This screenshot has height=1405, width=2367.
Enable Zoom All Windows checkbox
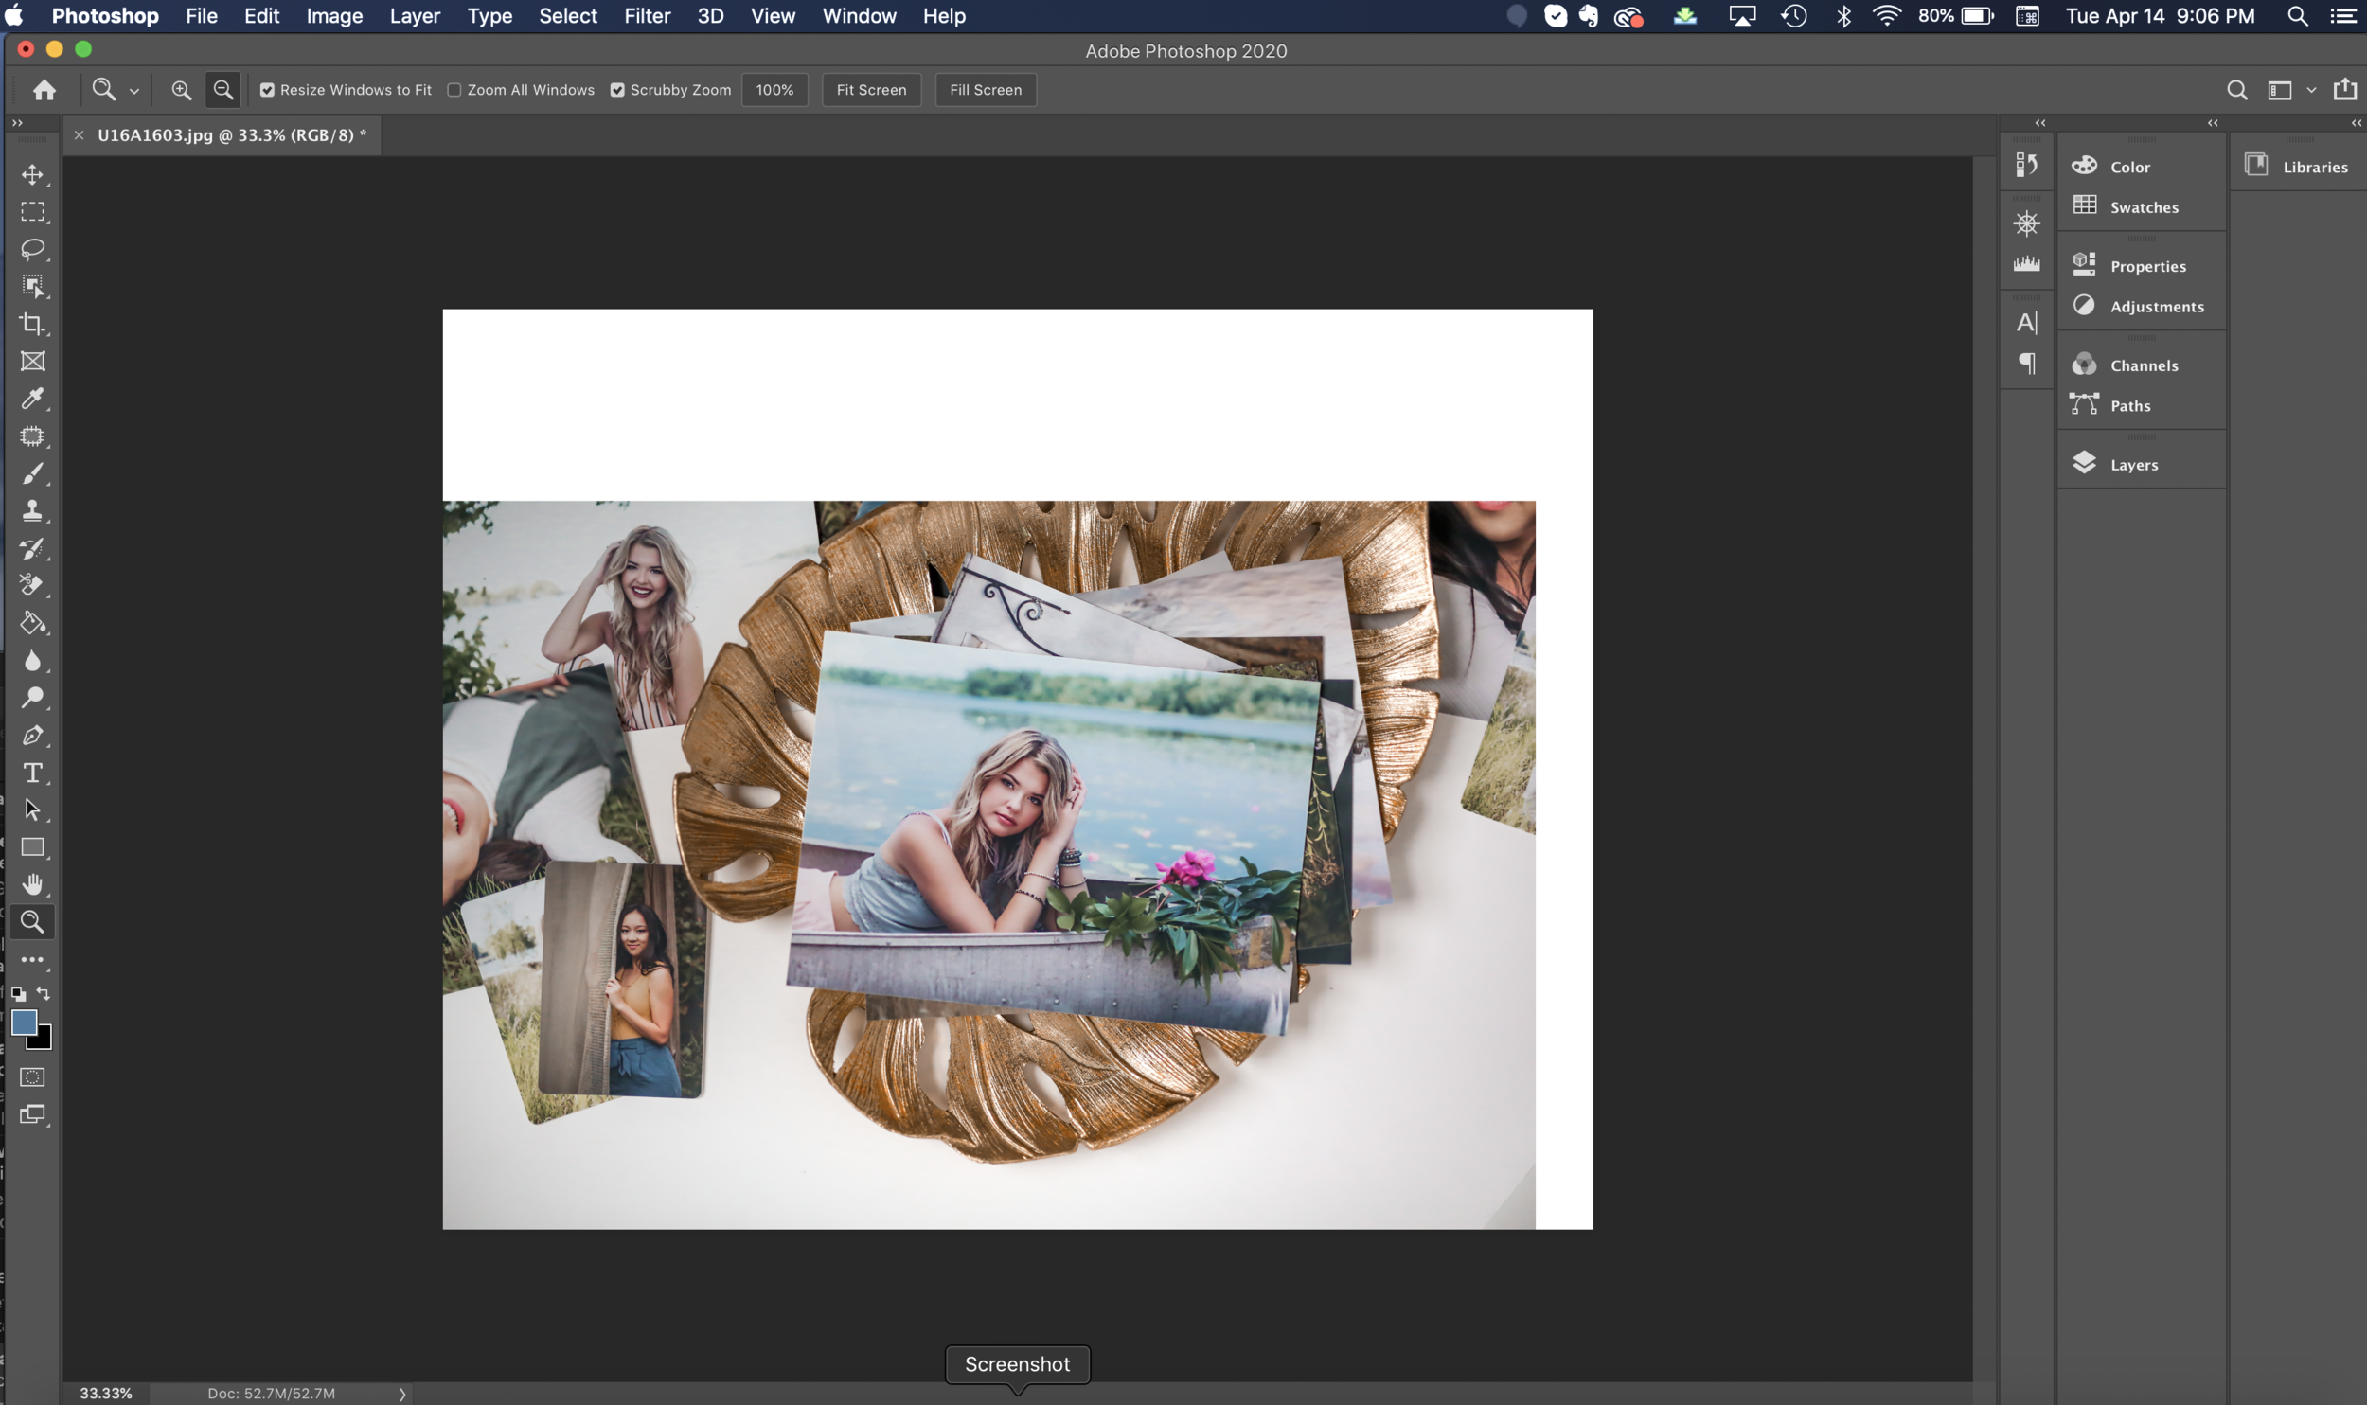click(x=454, y=90)
